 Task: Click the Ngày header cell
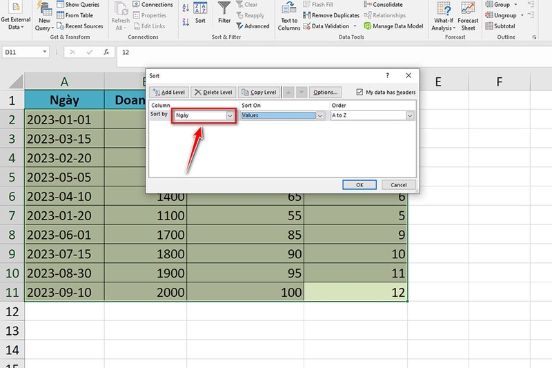[64, 100]
